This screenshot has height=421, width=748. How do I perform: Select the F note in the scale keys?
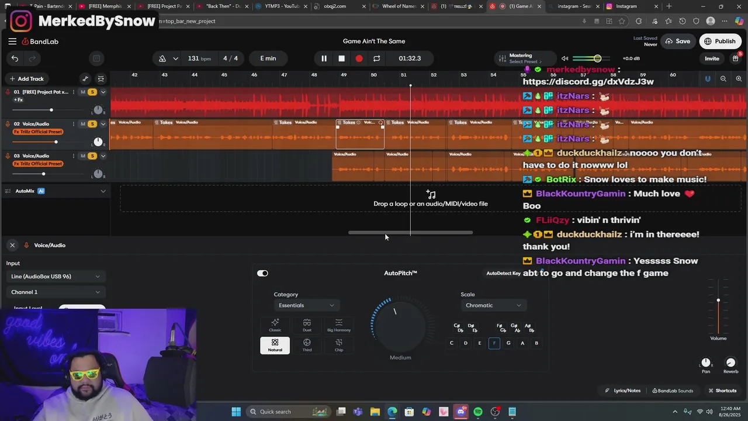tap(494, 343)
